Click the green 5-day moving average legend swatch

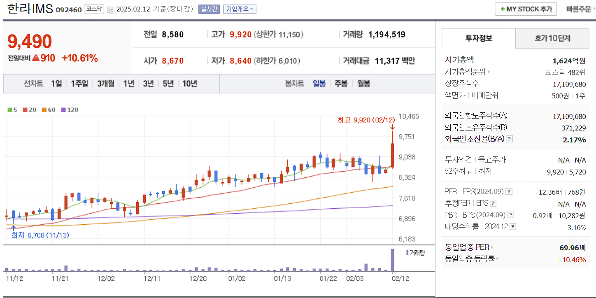9,110
